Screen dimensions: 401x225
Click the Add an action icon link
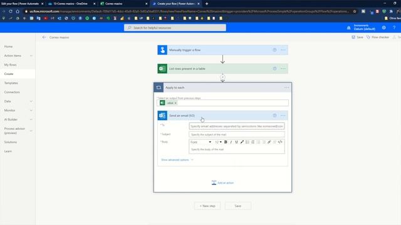pos(222,182)
